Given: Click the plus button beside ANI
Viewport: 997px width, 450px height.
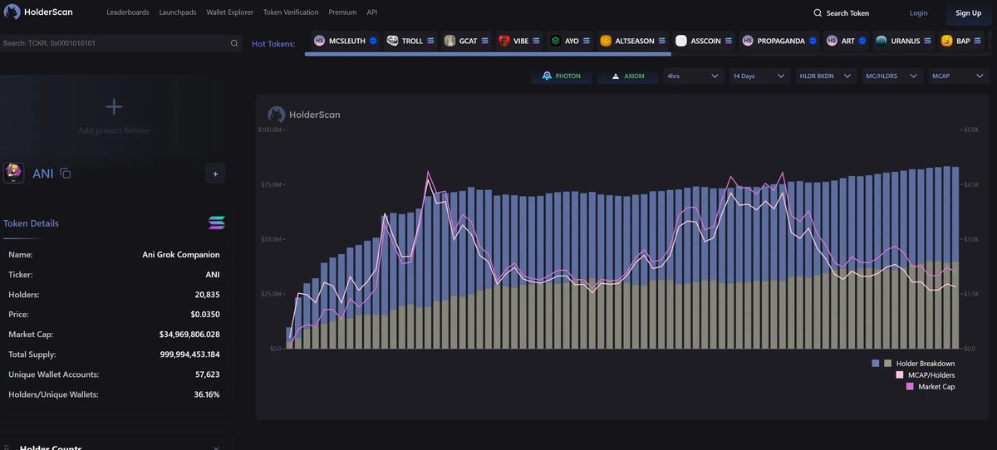Looking at the screenshot, I should click(x=215, y=174).
